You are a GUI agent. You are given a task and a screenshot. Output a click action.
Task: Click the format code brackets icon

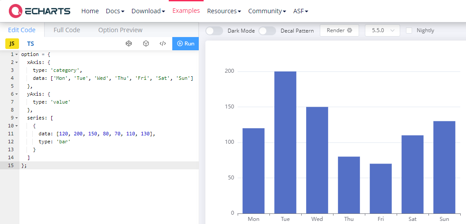pyautogui.click(x=163, y=44)
